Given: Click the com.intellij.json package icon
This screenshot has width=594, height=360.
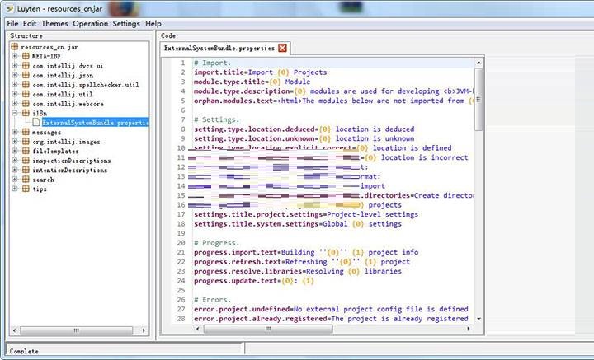Looking at the screenshot, I should click(26, 75).
